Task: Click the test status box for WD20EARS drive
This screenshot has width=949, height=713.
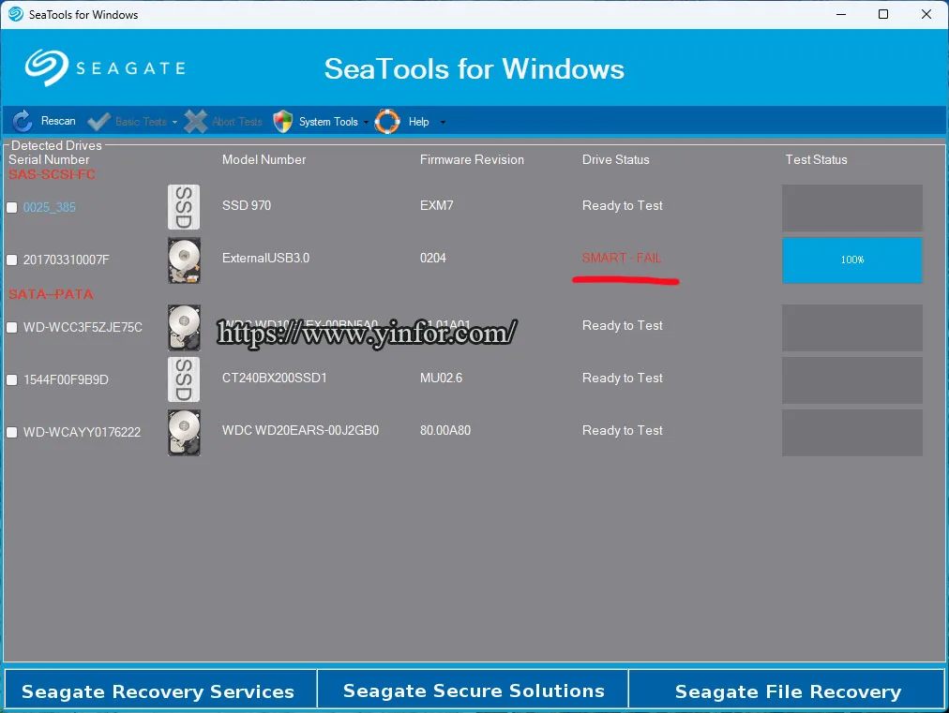Action: point(852,433)
